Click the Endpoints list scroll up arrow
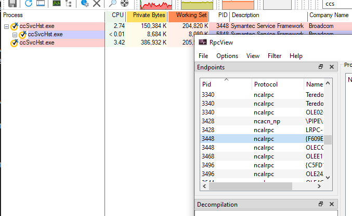The height and width of the screenshot is (216, 352). click(x=328, y=83)
